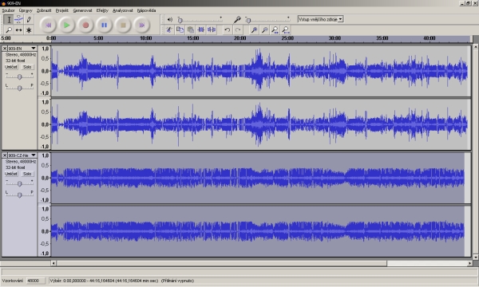479x287 pixels.
Task: Solo the 909-EN track
Action: [x=27, y=67]
